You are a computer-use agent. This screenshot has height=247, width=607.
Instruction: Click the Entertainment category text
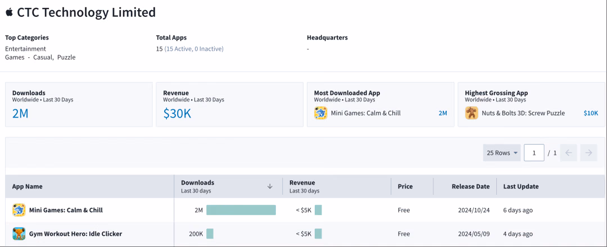[25, 49]
